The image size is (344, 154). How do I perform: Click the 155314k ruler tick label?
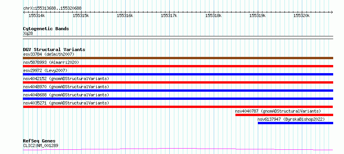(37, 15)
